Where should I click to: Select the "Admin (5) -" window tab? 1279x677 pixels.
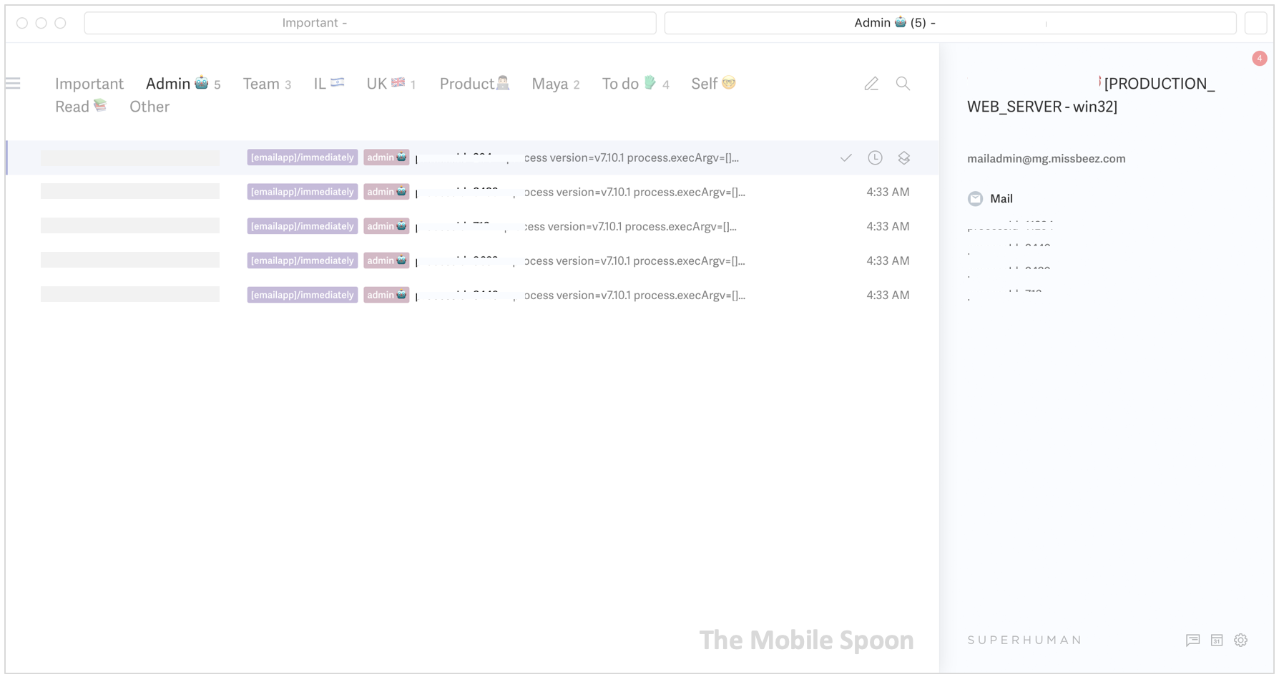(950, 23)
